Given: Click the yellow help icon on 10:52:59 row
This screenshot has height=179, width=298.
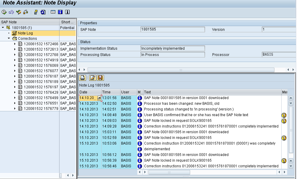Looking at the screenshot, I should point(284,138).
